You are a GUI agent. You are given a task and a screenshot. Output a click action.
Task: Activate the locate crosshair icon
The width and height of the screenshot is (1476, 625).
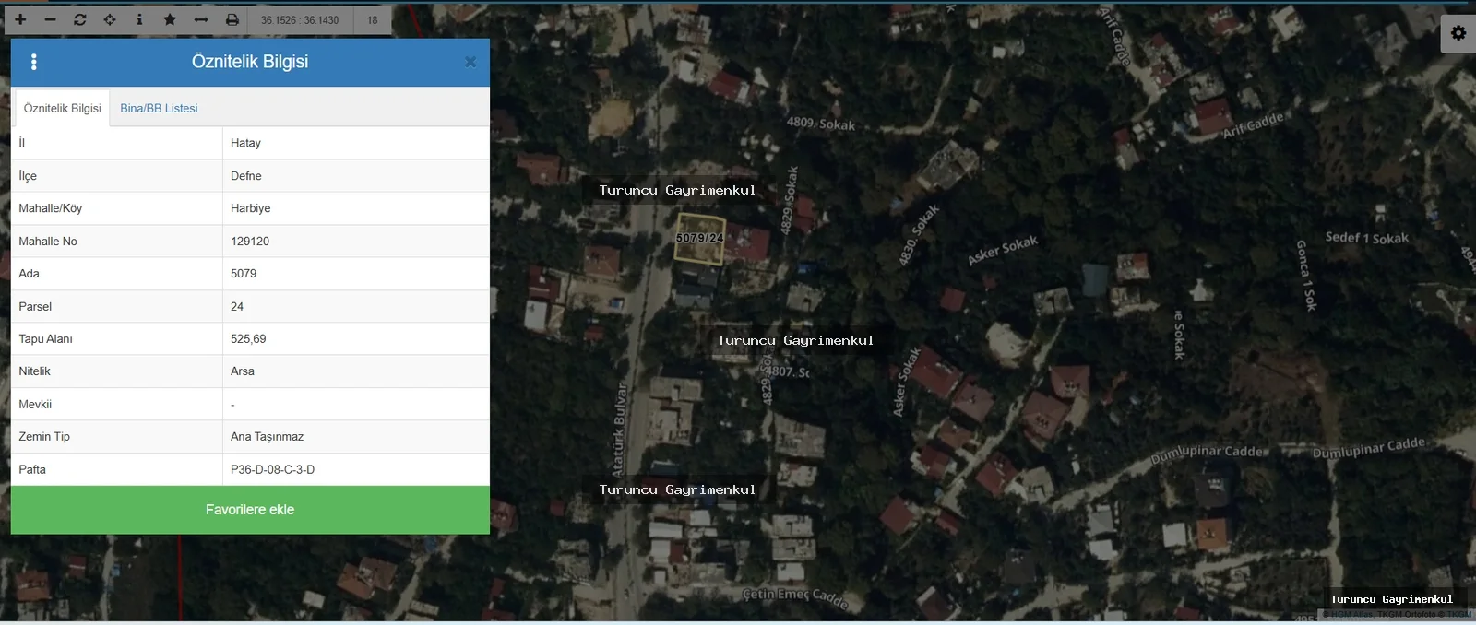tap(110, 19)
